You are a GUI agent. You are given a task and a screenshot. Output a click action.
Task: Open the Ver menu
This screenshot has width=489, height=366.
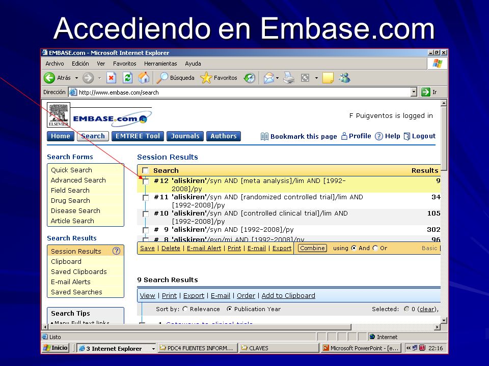point(101,64)
